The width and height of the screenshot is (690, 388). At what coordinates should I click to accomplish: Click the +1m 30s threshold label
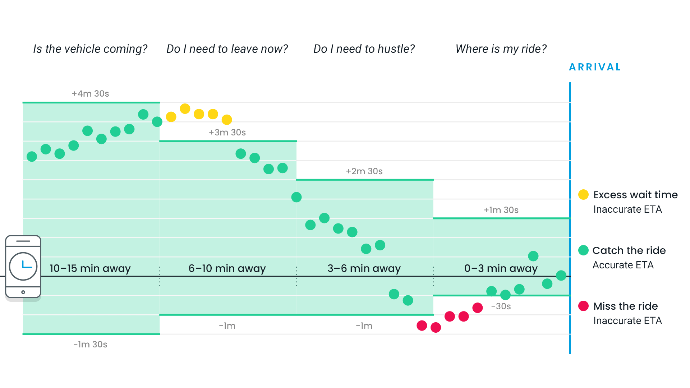[x=501, y=210]
